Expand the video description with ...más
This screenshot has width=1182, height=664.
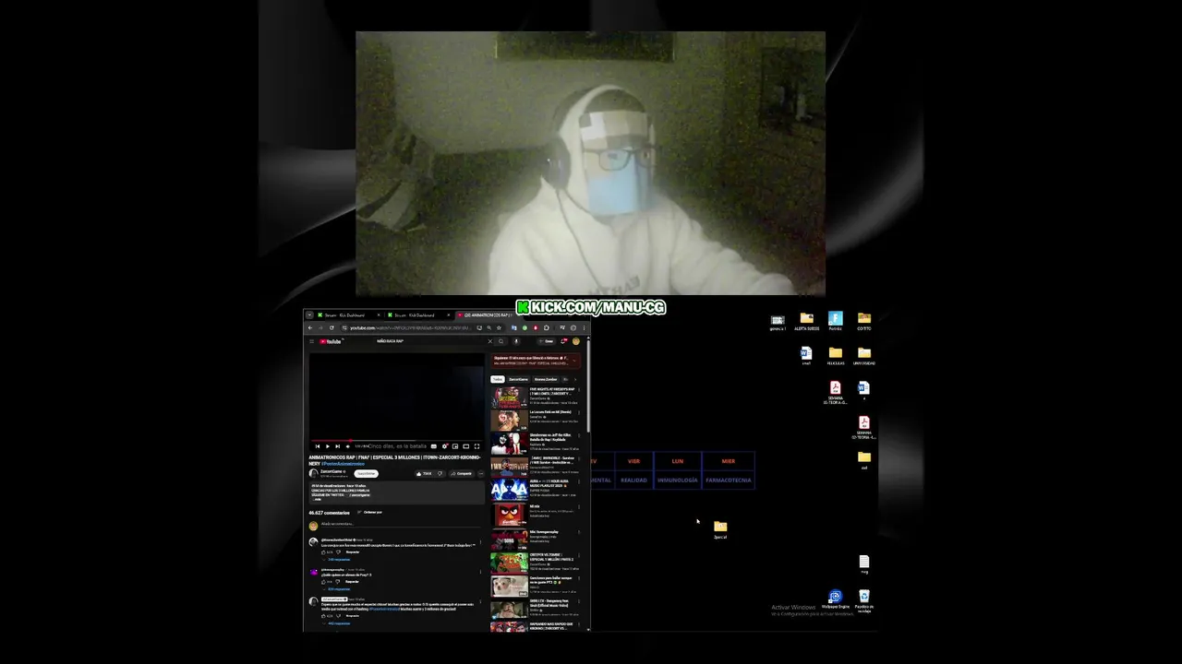[x=317, y=499]
